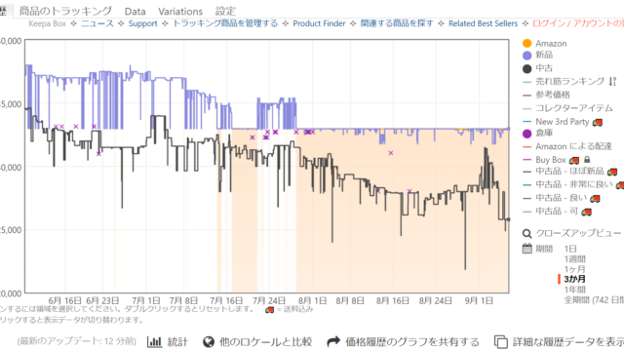Set period to 3か月
624x351 pixels.
tap(574, 280)
